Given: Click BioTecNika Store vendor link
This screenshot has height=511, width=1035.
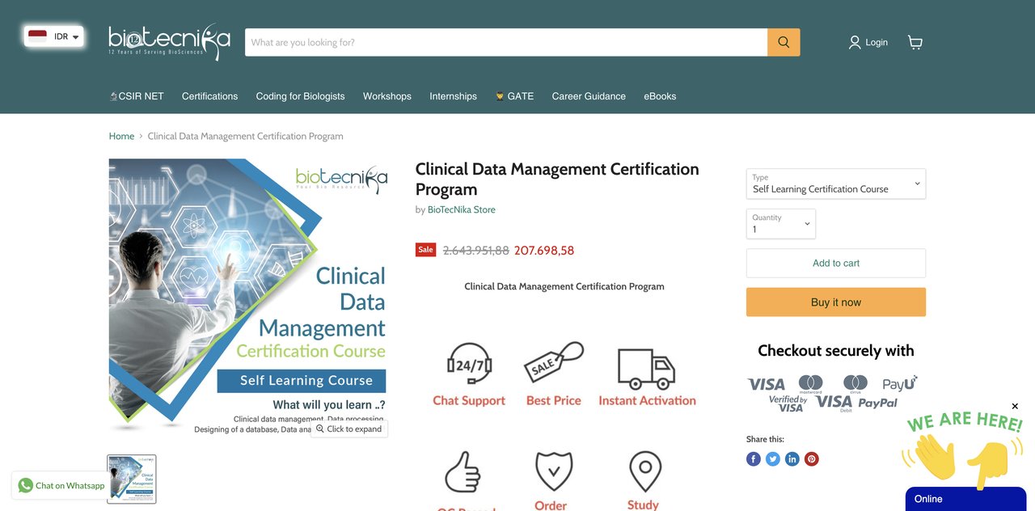Looking at the screenshot, I should click(462, 209).
